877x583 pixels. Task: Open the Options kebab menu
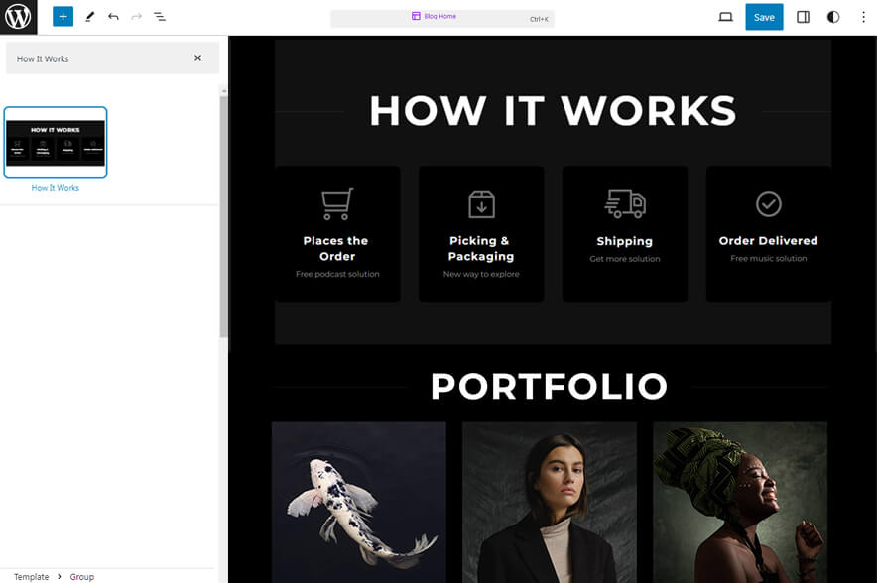click(864, 16)
